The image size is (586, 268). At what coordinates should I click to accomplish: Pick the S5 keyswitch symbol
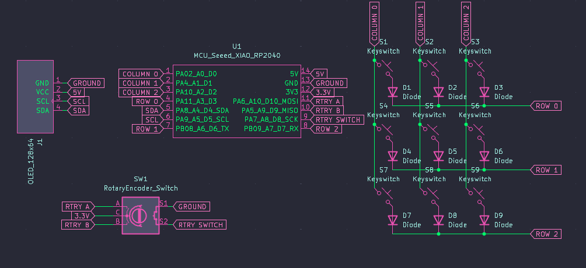[x=431, y=133]
